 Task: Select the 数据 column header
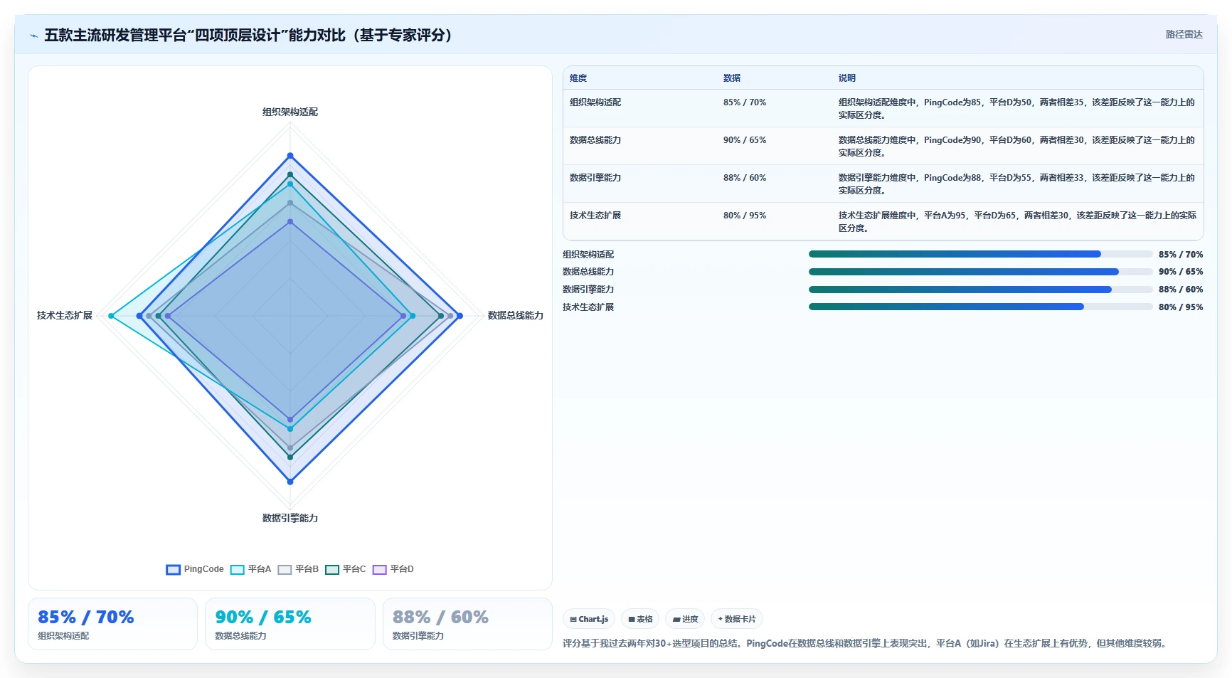[732, 78]
